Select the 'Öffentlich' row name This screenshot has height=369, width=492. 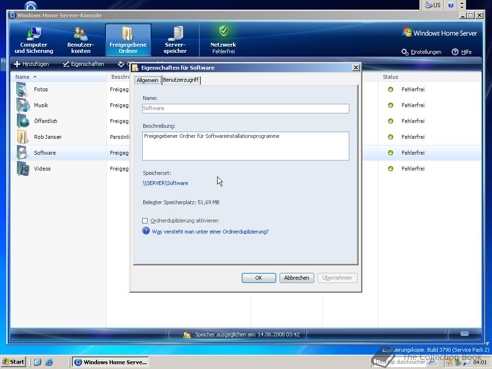(46, 121)
